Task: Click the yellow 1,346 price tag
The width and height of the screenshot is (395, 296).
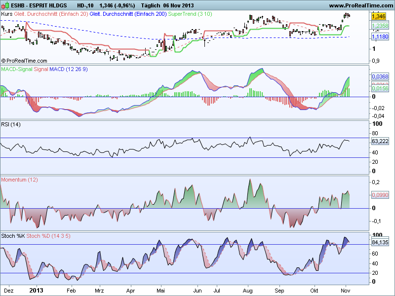Action: [x=379, y=16]
